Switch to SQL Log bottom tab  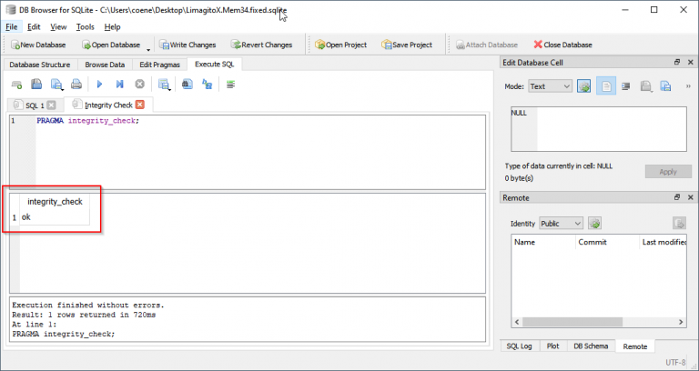pos(520,346)
